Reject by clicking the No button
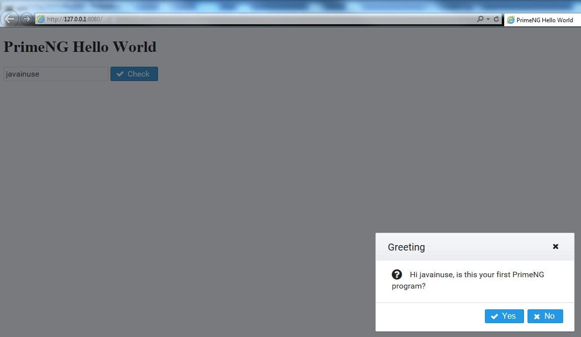Viewport: 581px width, 337px height. [x=545, y=316]
